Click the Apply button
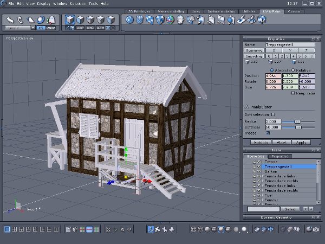The image size is (325, 244). tap(301, 142)
